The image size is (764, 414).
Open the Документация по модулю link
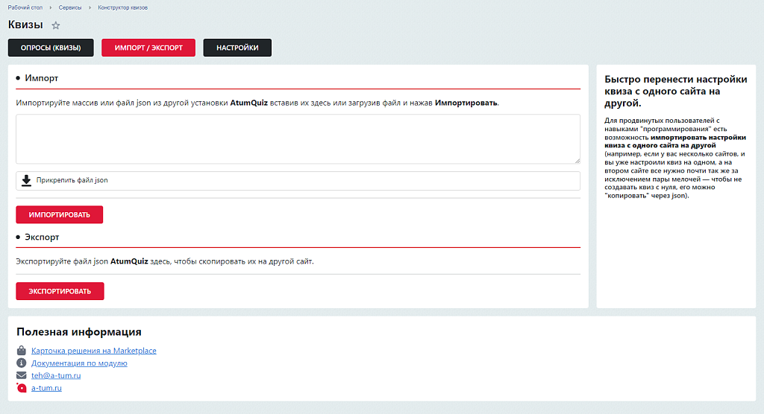point(79,363)
